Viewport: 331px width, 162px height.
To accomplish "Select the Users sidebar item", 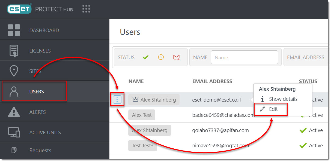I will 55,91.
